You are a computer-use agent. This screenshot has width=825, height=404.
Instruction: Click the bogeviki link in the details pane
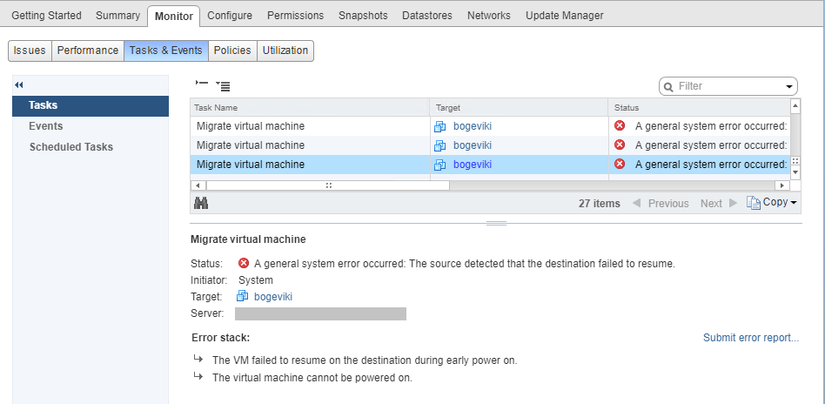pyautogui.click(x=272, y=297)
